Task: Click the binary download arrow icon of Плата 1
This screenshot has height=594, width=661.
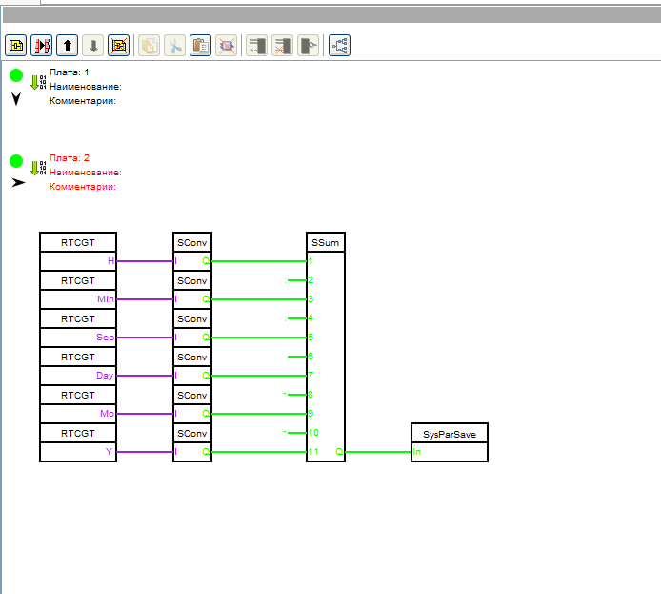Action: point(38,82)
